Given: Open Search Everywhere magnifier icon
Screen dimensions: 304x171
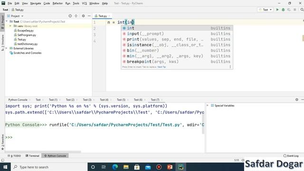Looking at the screenshot, I should 302,9.
